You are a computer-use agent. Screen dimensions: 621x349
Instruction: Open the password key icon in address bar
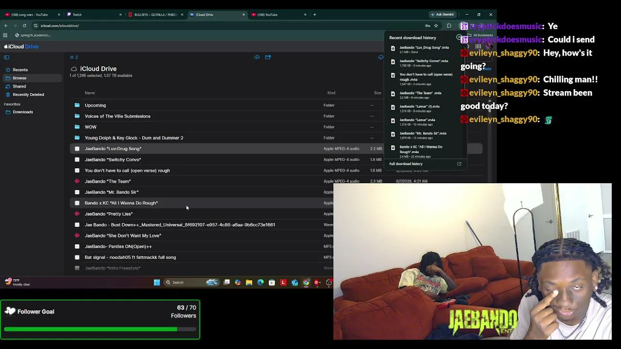coord(427,26)
